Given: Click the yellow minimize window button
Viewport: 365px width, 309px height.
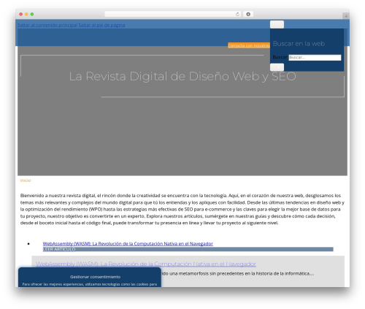Looking at the screenshot, I should pyautogui.click(x=26, y=14).
